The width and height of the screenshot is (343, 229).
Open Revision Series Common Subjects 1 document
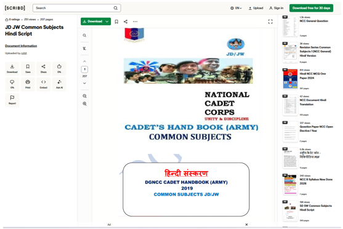click(x=315, y=51)
